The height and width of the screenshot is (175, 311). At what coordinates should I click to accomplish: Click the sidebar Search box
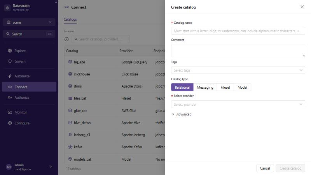29,34
